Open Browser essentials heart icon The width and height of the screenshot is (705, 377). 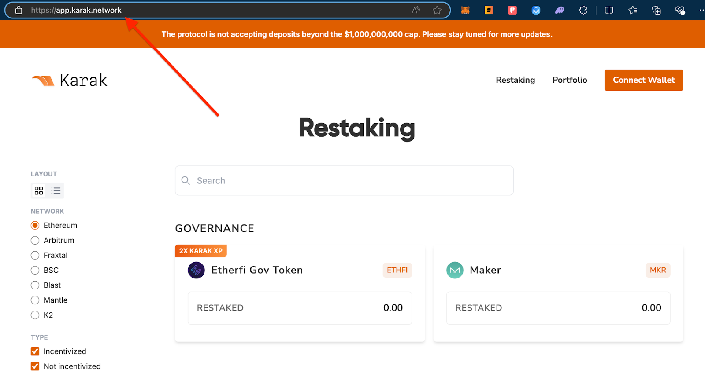click(x=680, y=10)
